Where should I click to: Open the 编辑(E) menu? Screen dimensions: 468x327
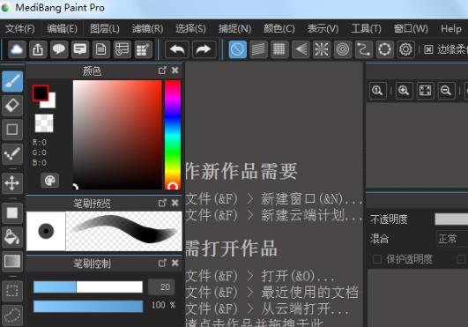[x=62, y=28]
